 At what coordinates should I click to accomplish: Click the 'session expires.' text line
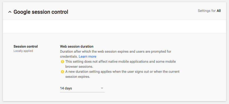pos(78,77)
